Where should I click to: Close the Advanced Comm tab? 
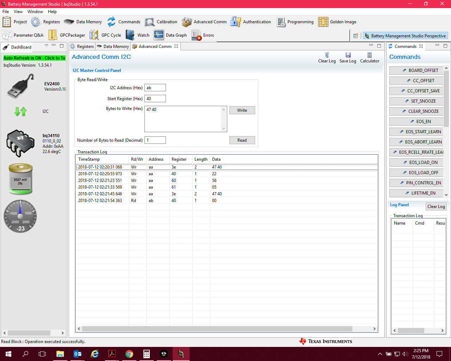176,46
